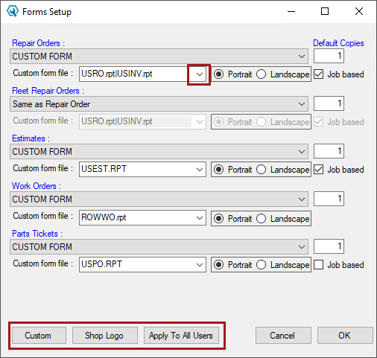
Task: Click the Estimates default copies field
Action: click(x=329, y=151)
